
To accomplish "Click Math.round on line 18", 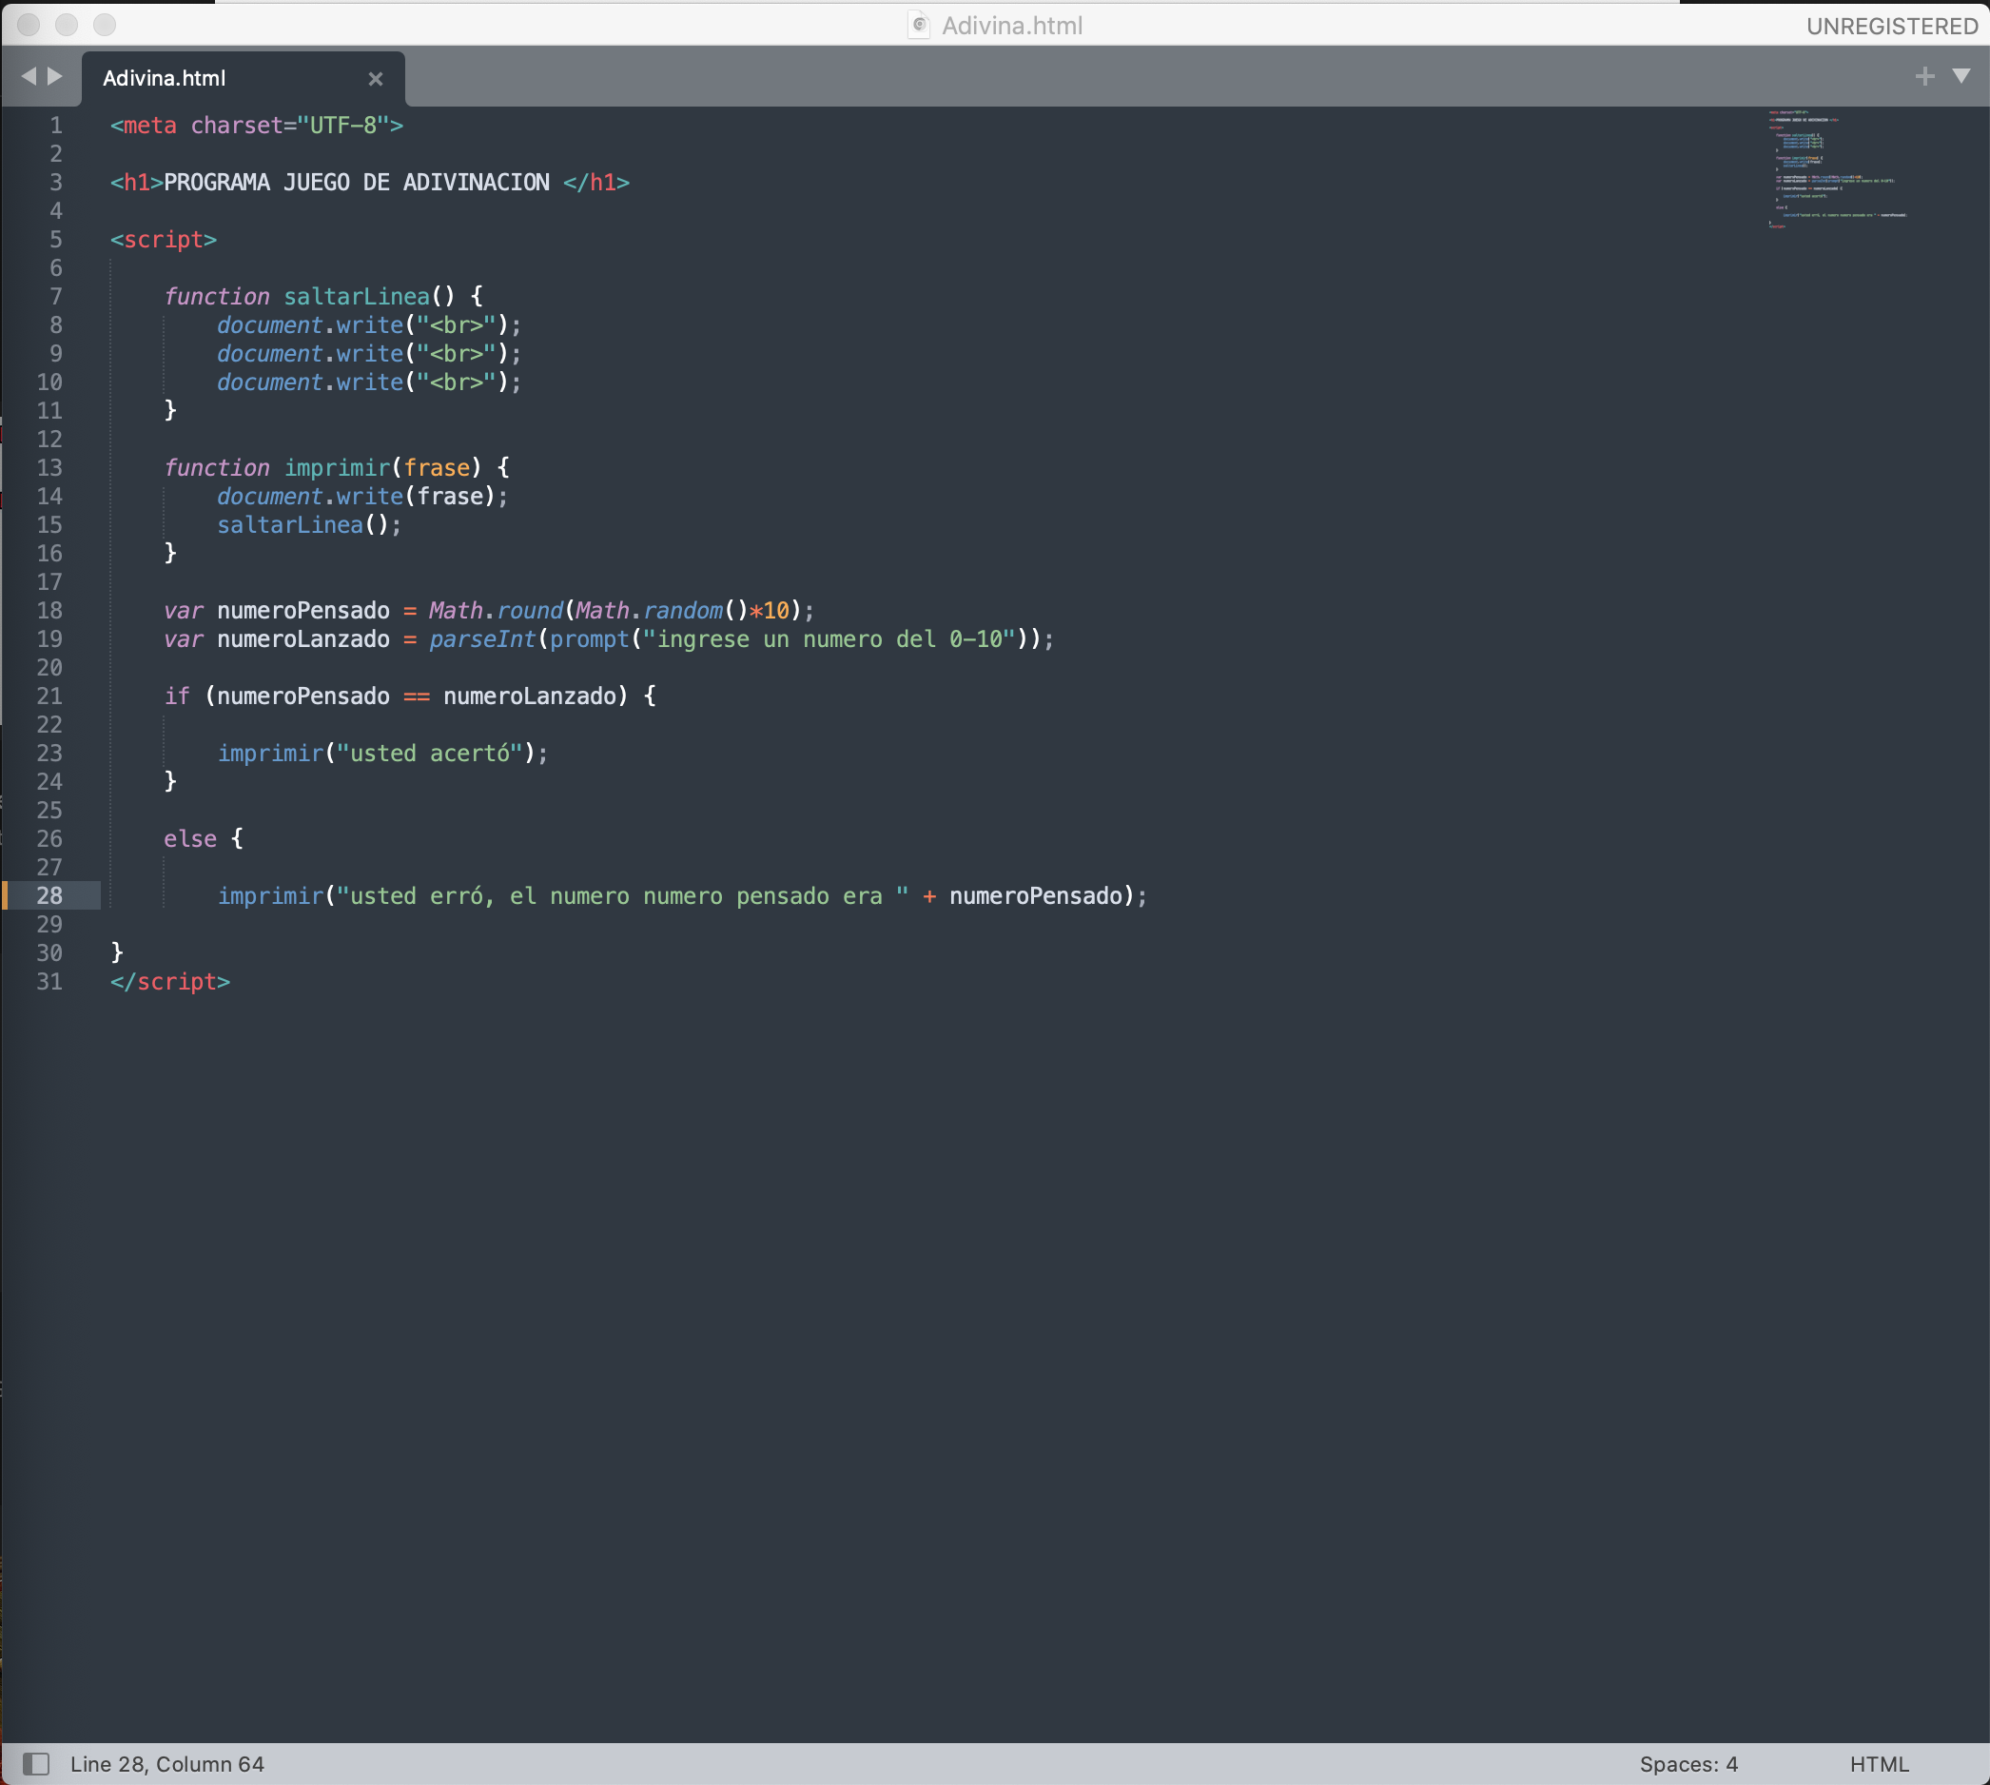I will pos(496,610).
